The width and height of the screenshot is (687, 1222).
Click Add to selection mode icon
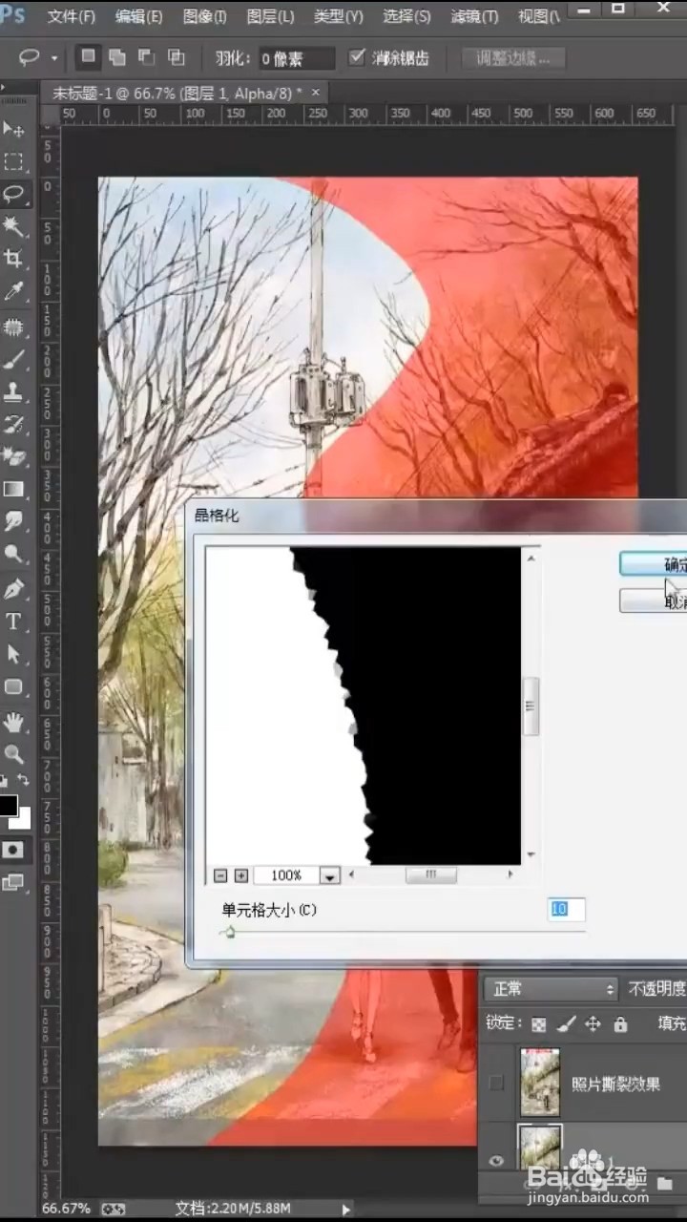[117, 56]
